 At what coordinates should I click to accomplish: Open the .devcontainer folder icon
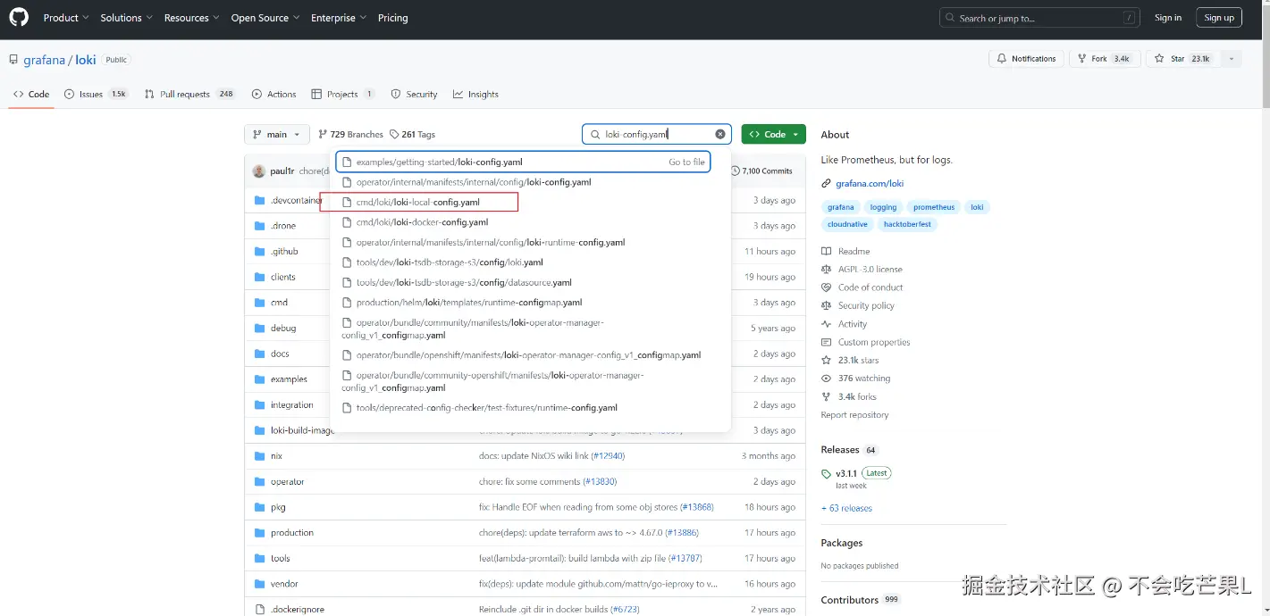(260, 200)
